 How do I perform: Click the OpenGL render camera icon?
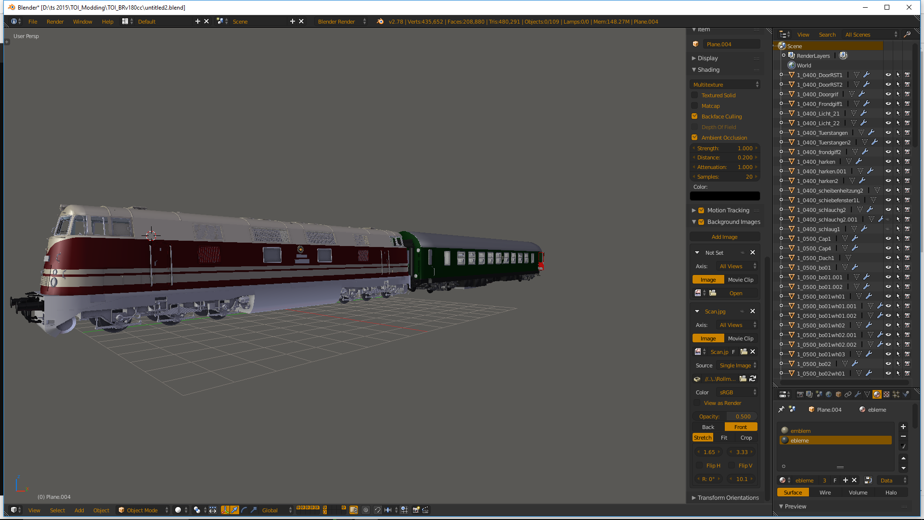pos(416,510)
